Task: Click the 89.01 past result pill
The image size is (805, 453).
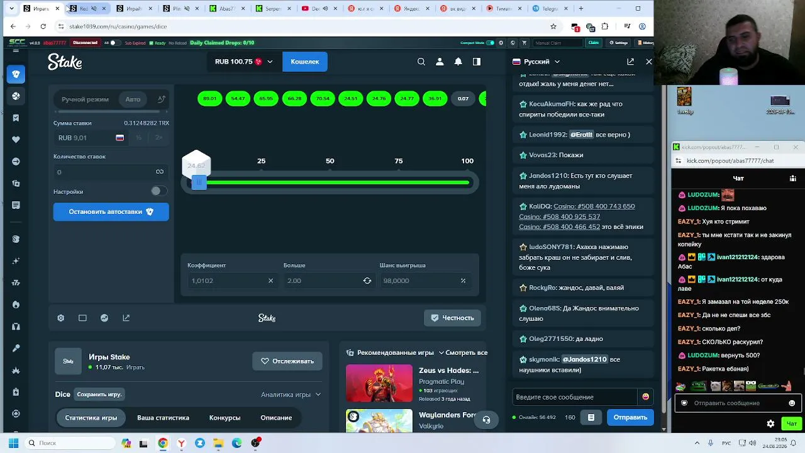Action: click(209, 99)
